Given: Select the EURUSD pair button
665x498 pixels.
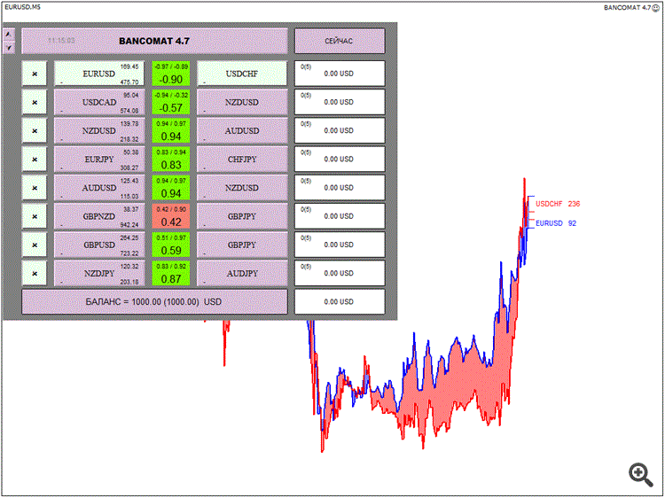Looking at the screenshot, I should (99, 74).
